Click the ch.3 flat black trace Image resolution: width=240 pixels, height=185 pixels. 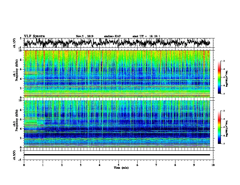pyautogui.click(x=117, y=155)
